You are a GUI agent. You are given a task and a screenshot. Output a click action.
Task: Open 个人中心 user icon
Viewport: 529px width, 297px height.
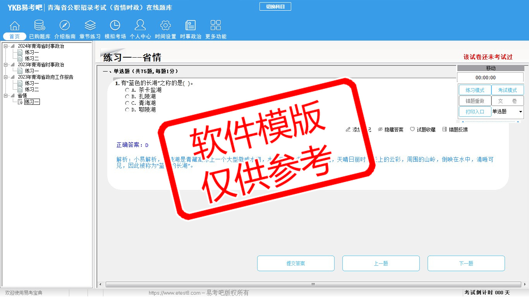tap(140, 26)
